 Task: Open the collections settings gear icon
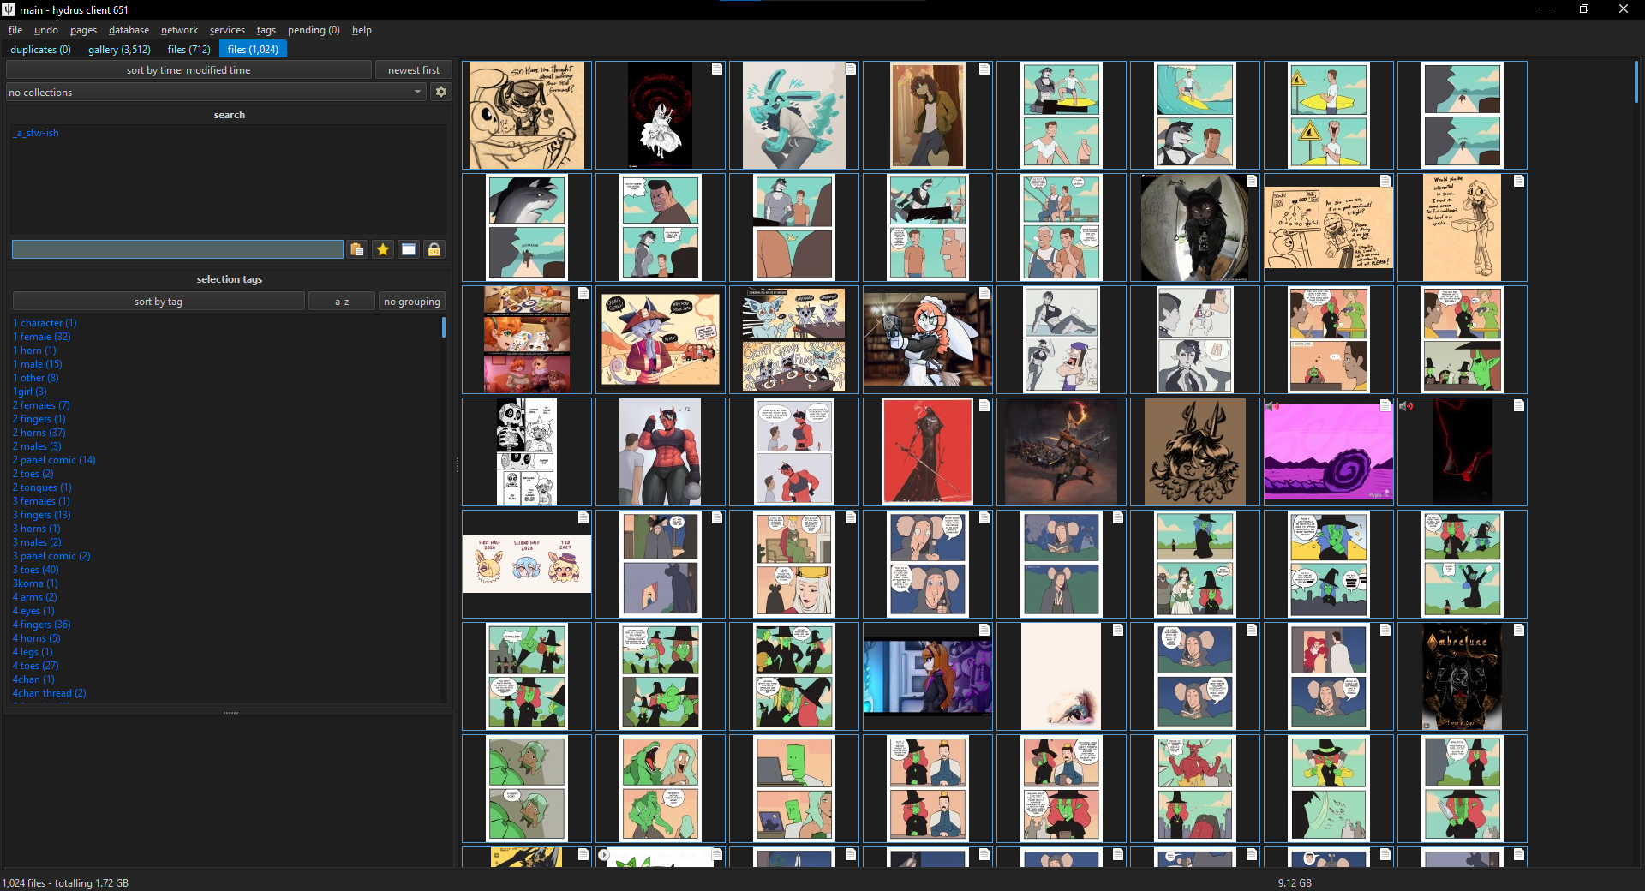point(441,92)
